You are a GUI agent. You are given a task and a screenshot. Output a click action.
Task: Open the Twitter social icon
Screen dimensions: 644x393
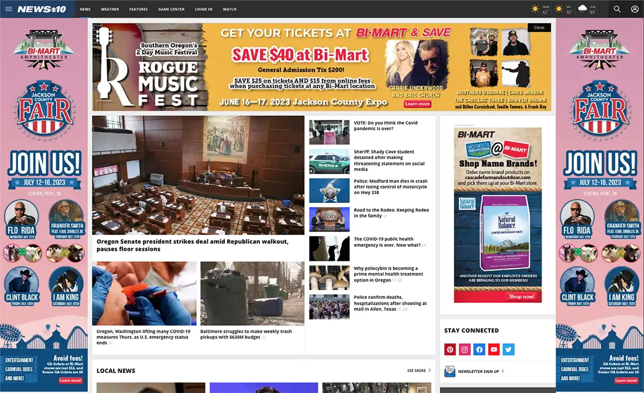point(508,350)
